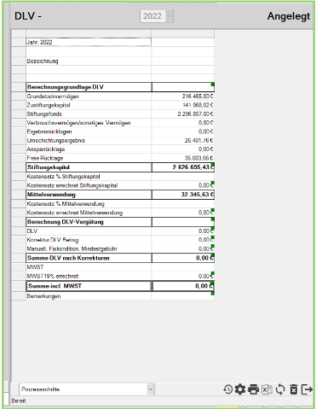Delete the record via trash icon
The height and width of the screenshot is (409, 316).
(x=294, y=389)
